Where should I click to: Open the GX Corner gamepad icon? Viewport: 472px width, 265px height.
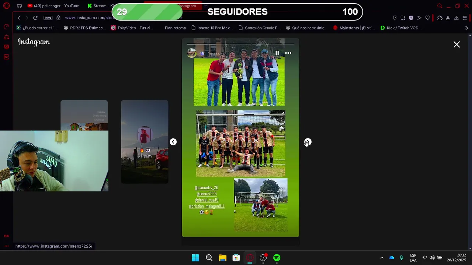[x=19, y=6]
